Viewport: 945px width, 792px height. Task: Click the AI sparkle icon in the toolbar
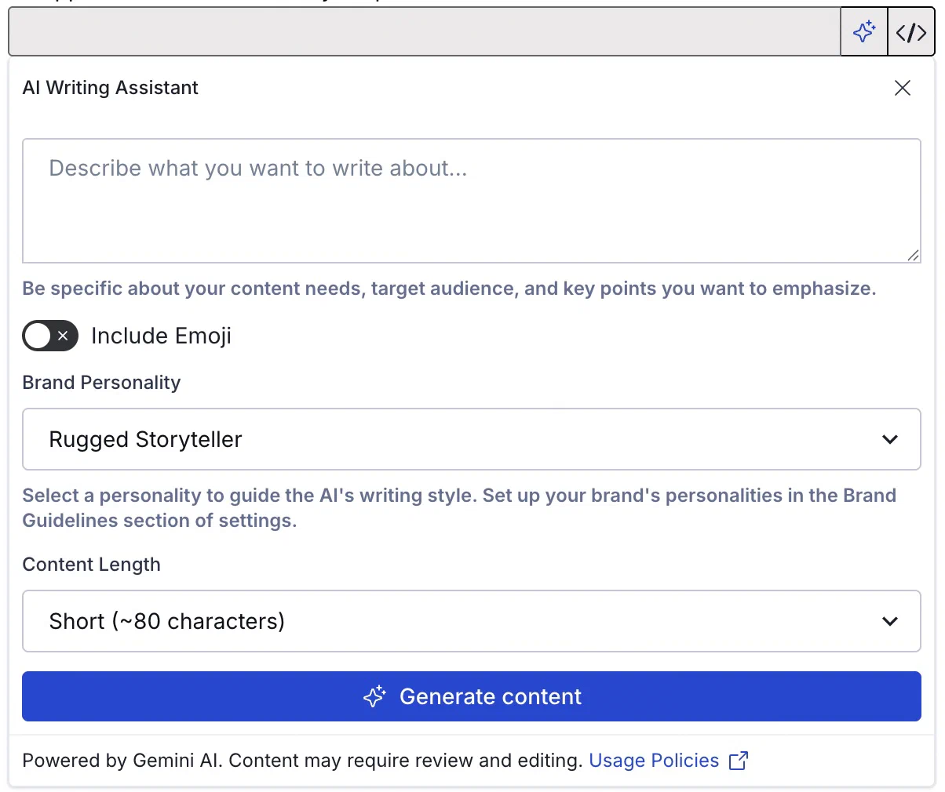863,31
